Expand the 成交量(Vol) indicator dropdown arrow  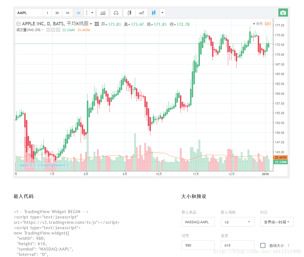[43, 30]
